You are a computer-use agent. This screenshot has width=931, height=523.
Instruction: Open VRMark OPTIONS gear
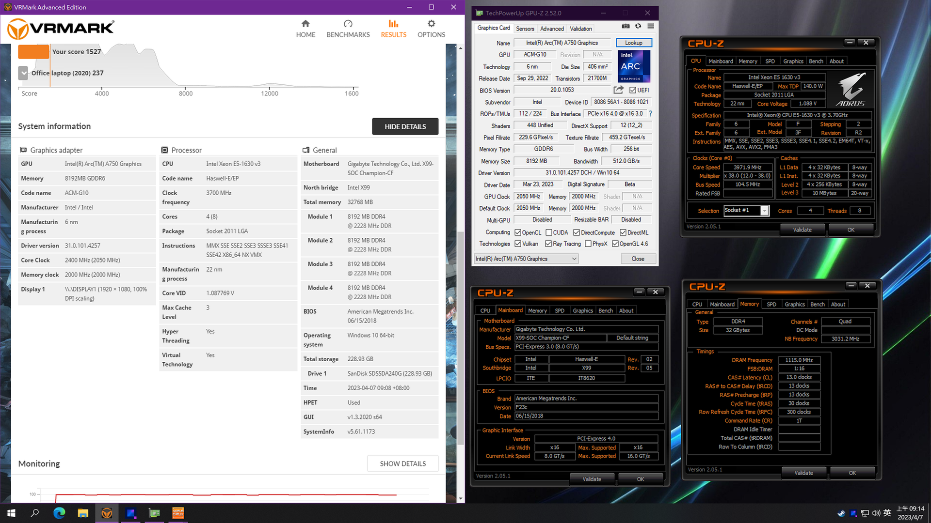[x=431, y=29]
